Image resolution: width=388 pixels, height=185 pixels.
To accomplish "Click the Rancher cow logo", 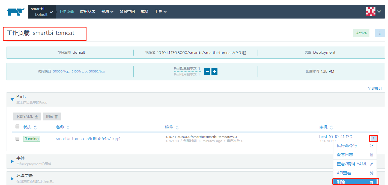I will pos(16,11).
